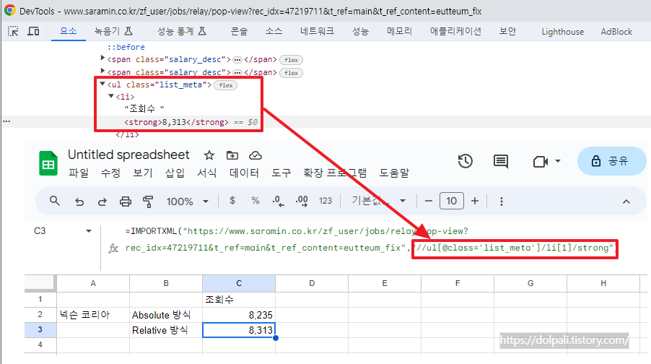Open the 서식 (Format) menu
651x364 pixels.
pyautogui.click(x=206, y=173)
